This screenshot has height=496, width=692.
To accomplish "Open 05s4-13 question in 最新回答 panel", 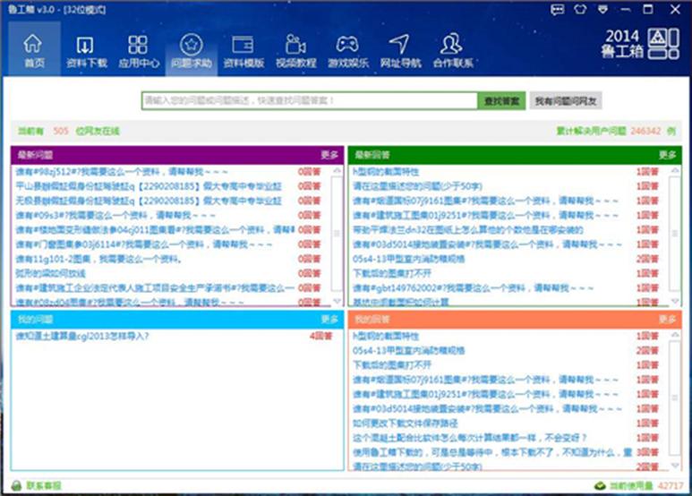I will pos(409,259).
